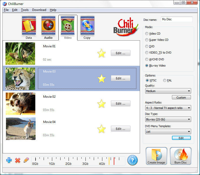Open the Download menu

click(39, 10)
